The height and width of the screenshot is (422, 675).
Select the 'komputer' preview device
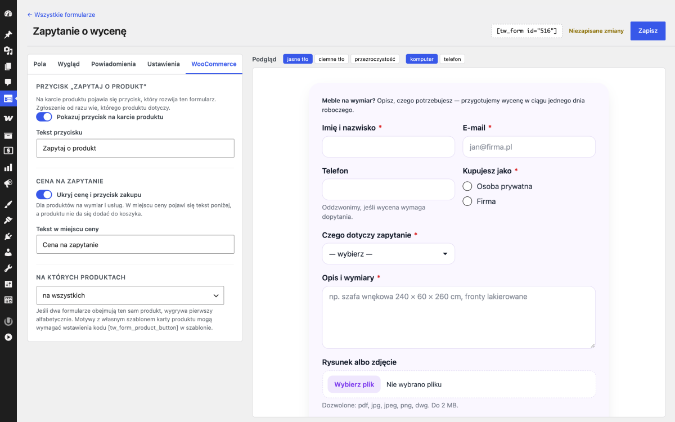point(422,59)
